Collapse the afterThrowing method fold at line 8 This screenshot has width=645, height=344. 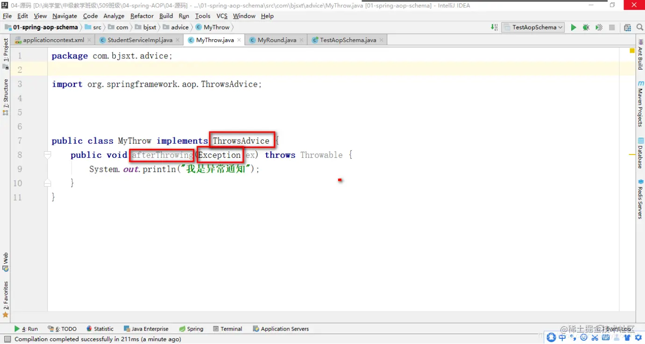[x=47, y=154]
